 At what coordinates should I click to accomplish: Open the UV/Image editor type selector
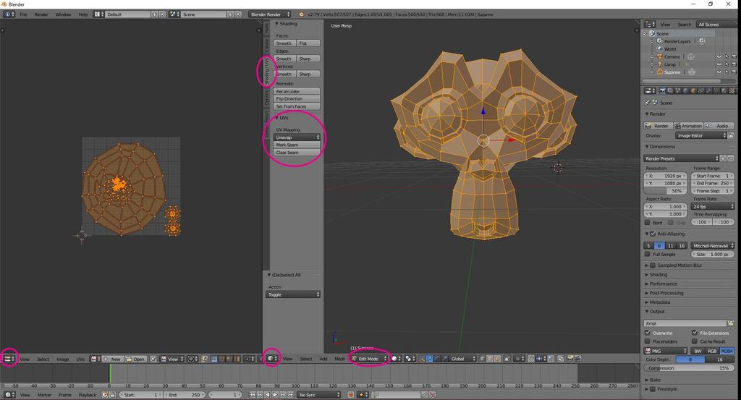point(9,359)
